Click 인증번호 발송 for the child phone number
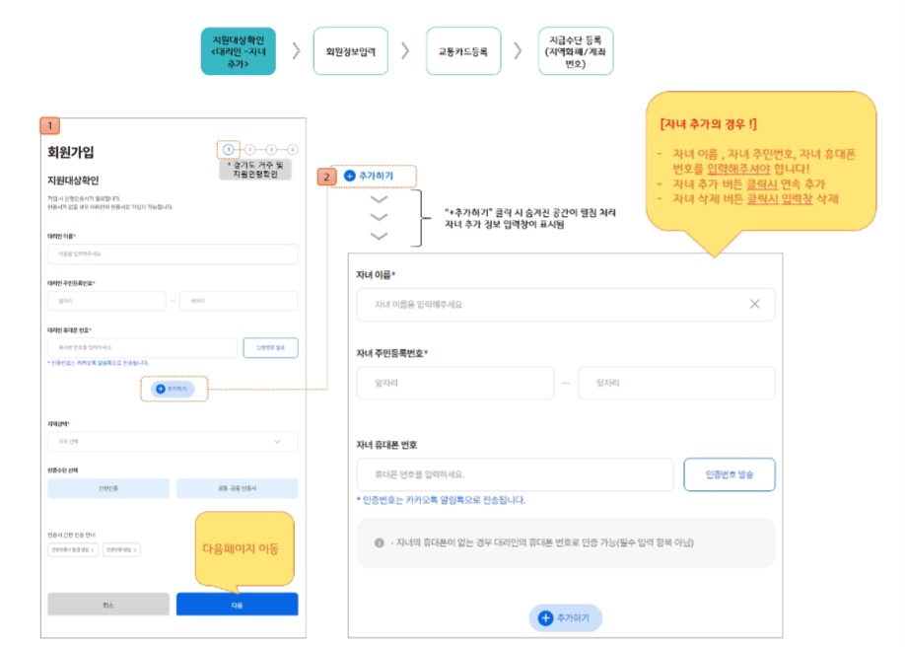 730,475
